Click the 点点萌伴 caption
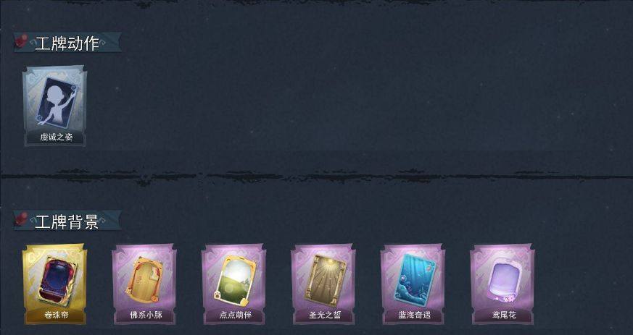The height and width of the screenshot is (335, 633). coord(236,315)
